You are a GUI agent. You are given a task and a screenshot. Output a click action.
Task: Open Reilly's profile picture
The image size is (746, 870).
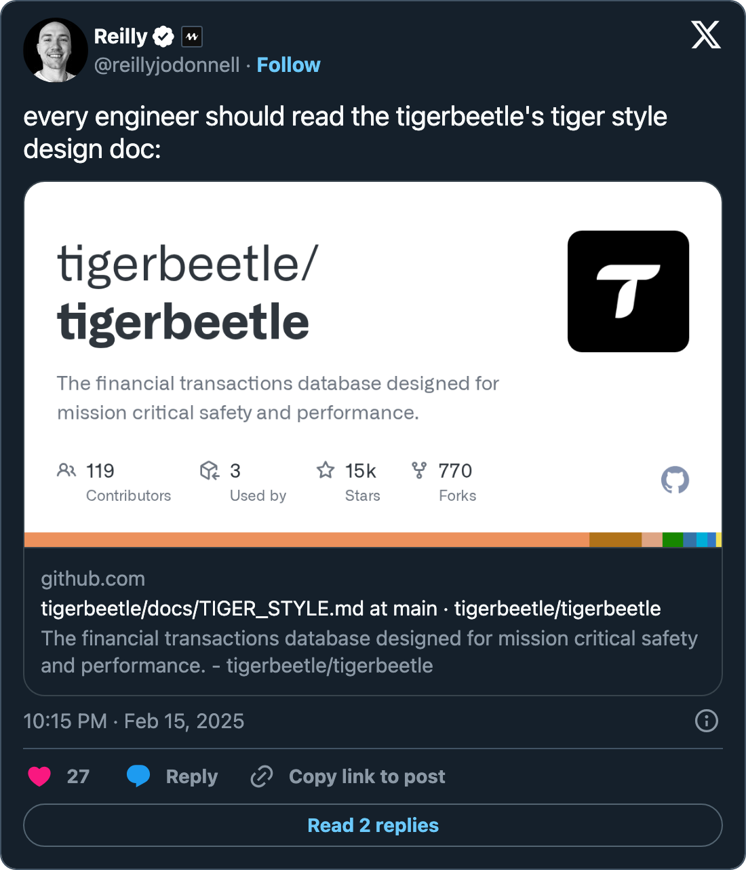(x=56, y=50)
